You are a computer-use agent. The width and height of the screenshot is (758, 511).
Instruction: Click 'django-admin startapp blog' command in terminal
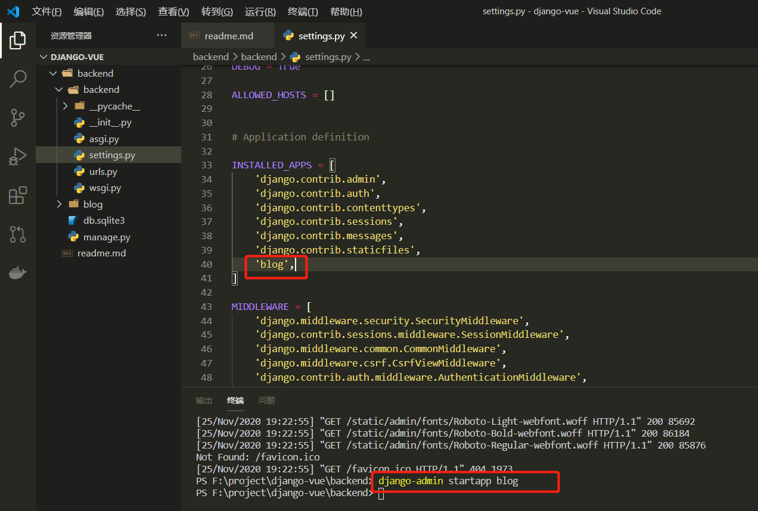448,481
